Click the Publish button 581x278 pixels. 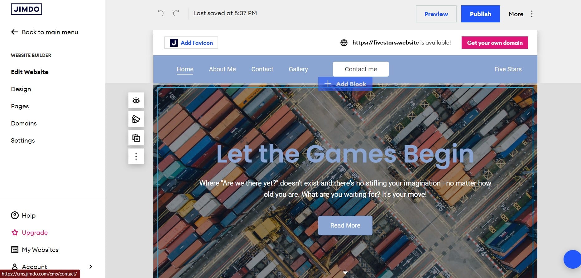coord(481,14)
